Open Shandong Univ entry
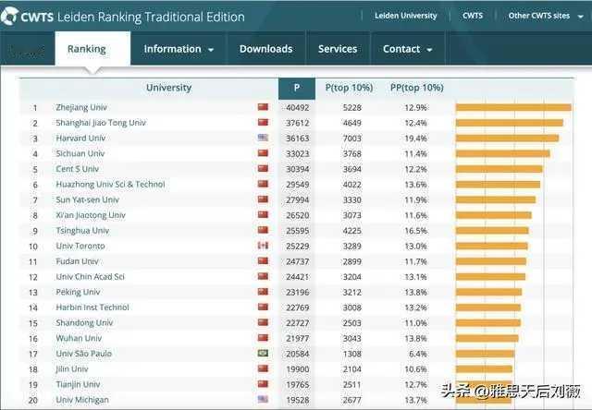 (84, 323)
